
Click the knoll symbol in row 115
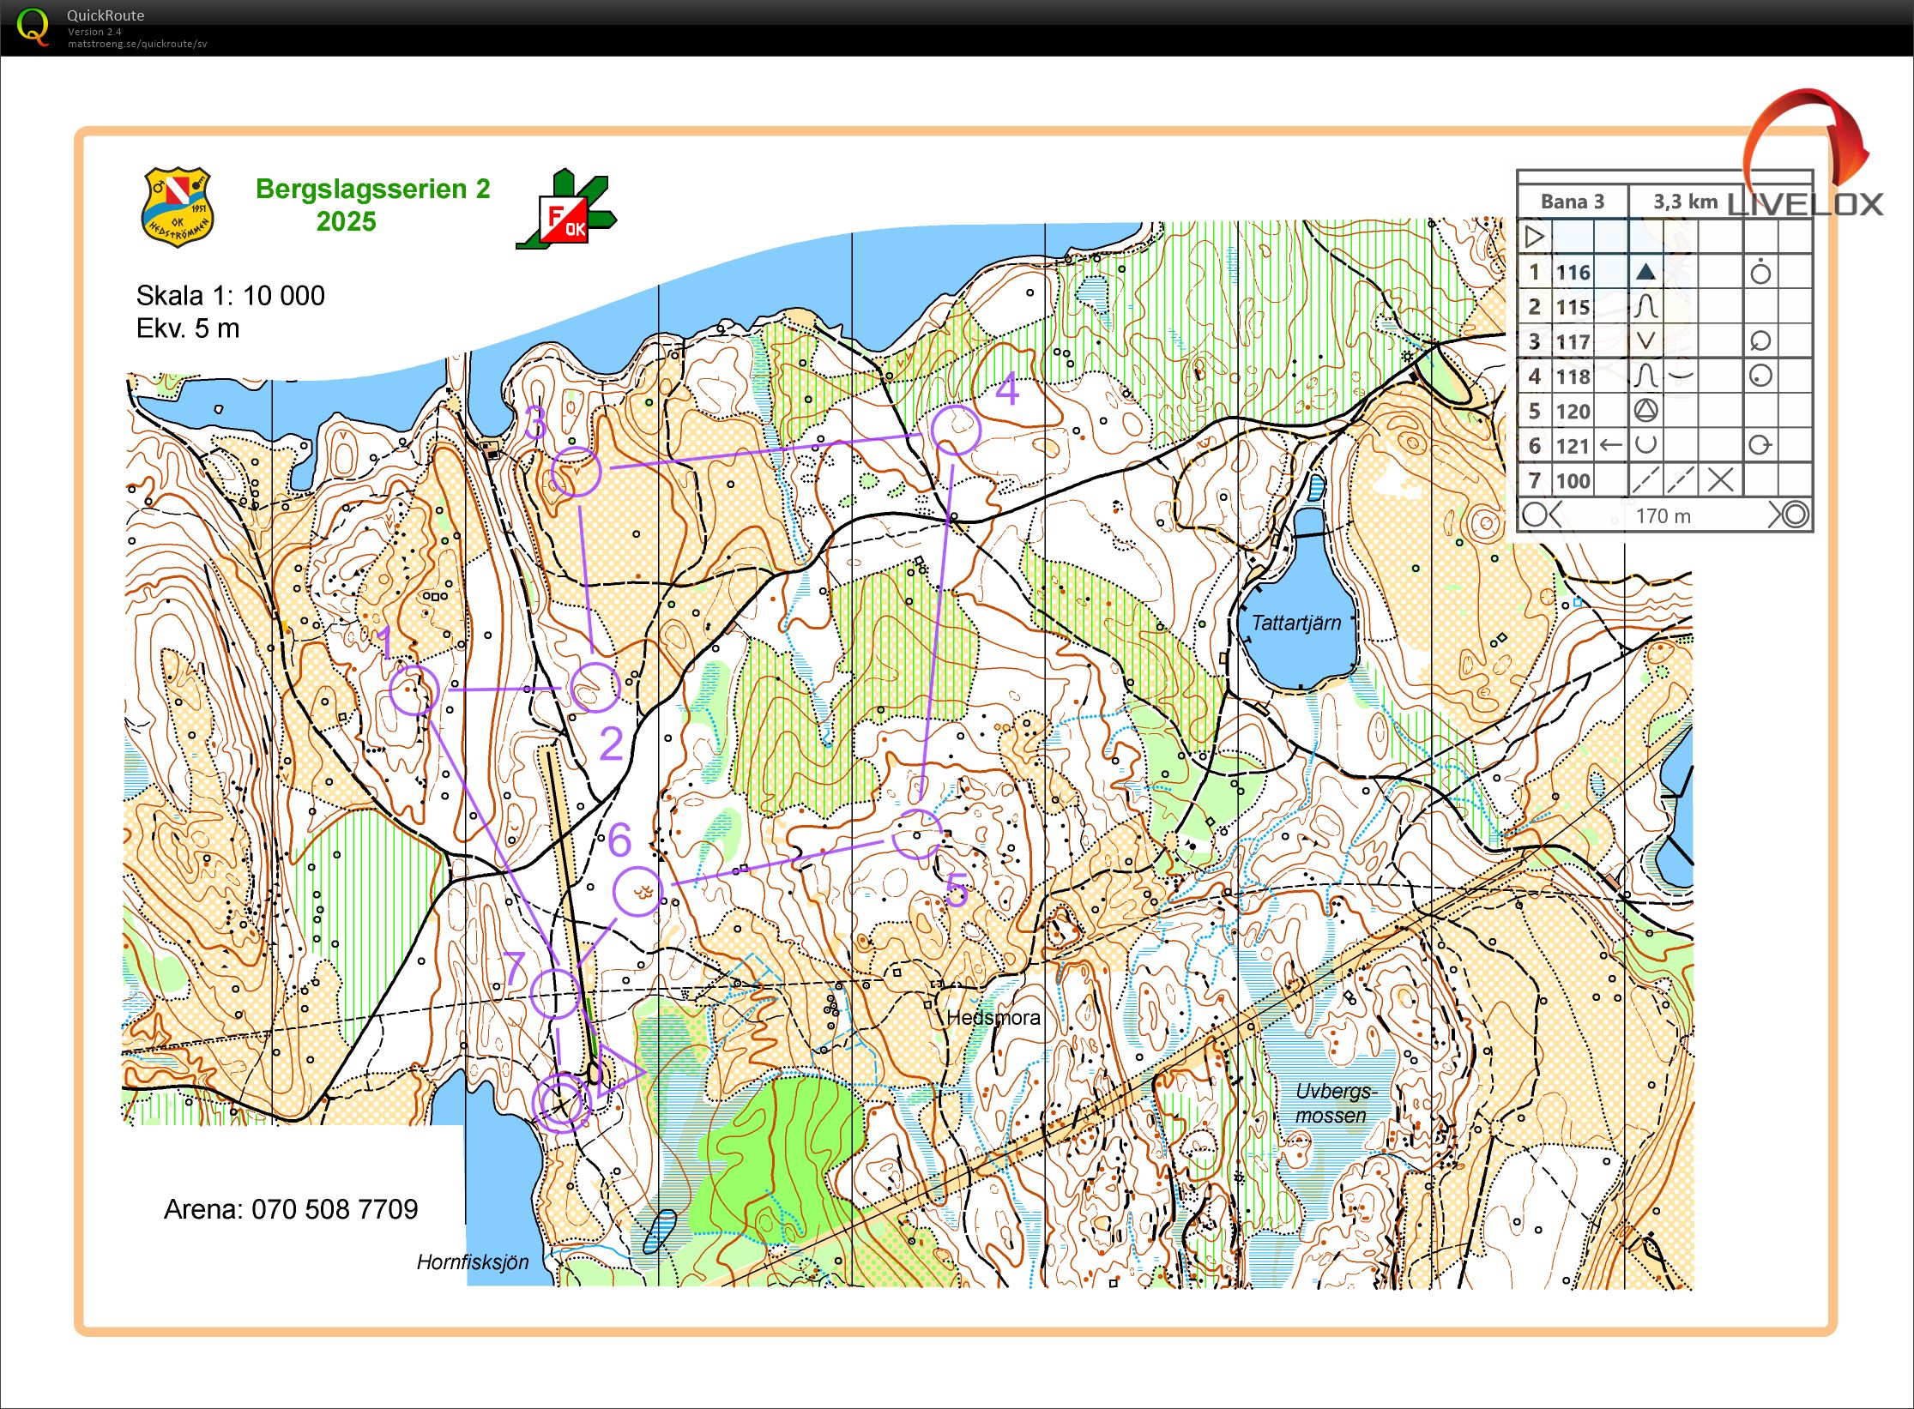tap(1645, 306)
